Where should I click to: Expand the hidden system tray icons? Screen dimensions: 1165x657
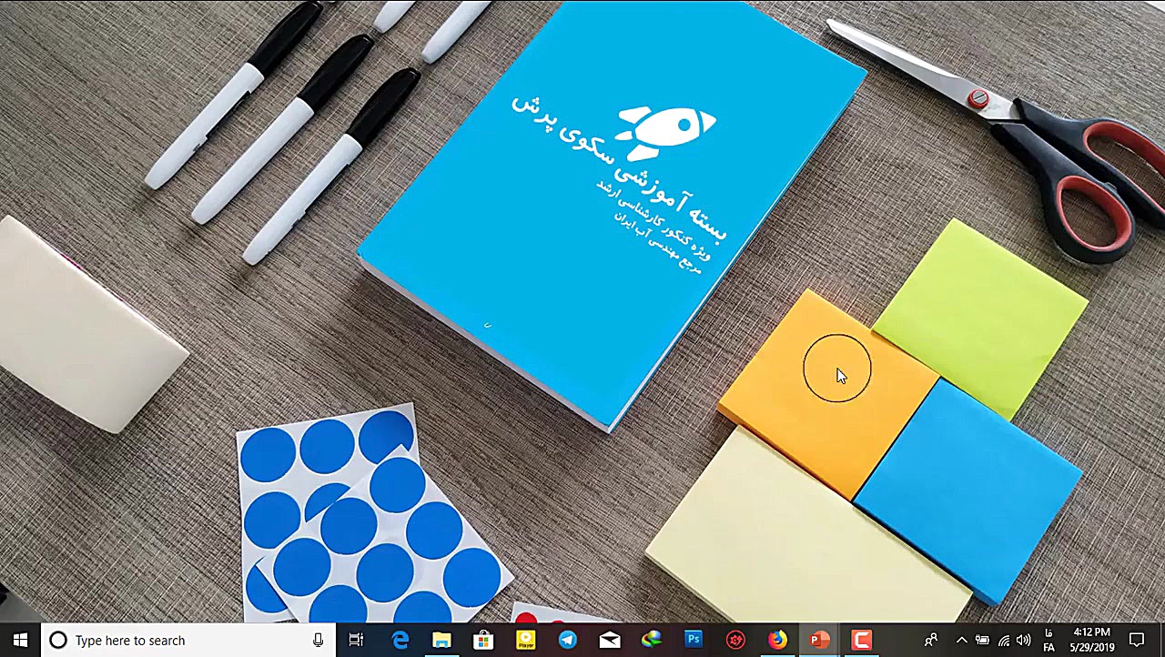coord(961,640)
